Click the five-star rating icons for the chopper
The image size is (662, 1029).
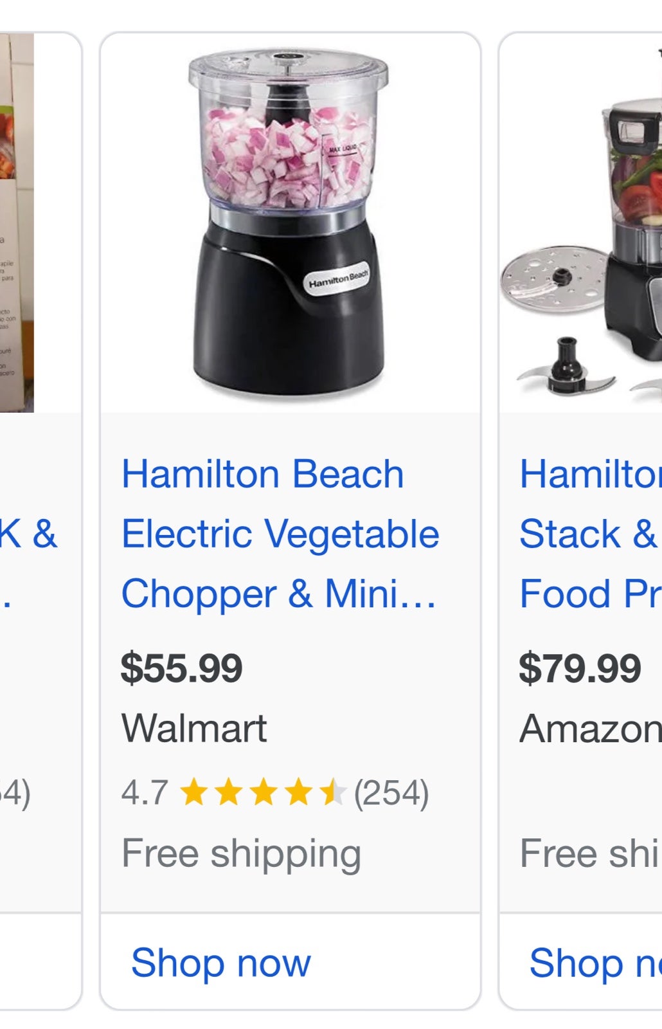pos(263,792)
